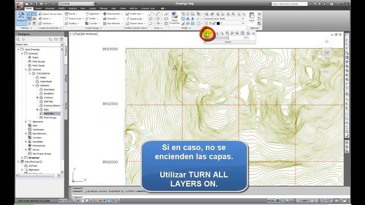The height and width of the screenshot is (205, 365).
Task: Click the TOP face of the ViewCube
Action: point(327,53)
